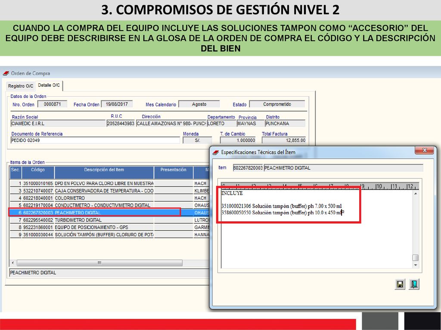Click the down arrow of the specifications scrollbar
Screen dimensions: 441x330
(x=416, y=265)
